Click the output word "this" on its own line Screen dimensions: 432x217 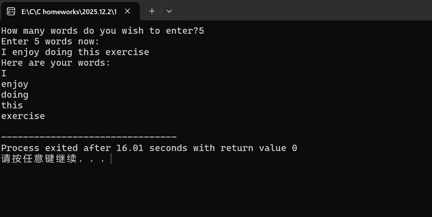click(12, 105)
